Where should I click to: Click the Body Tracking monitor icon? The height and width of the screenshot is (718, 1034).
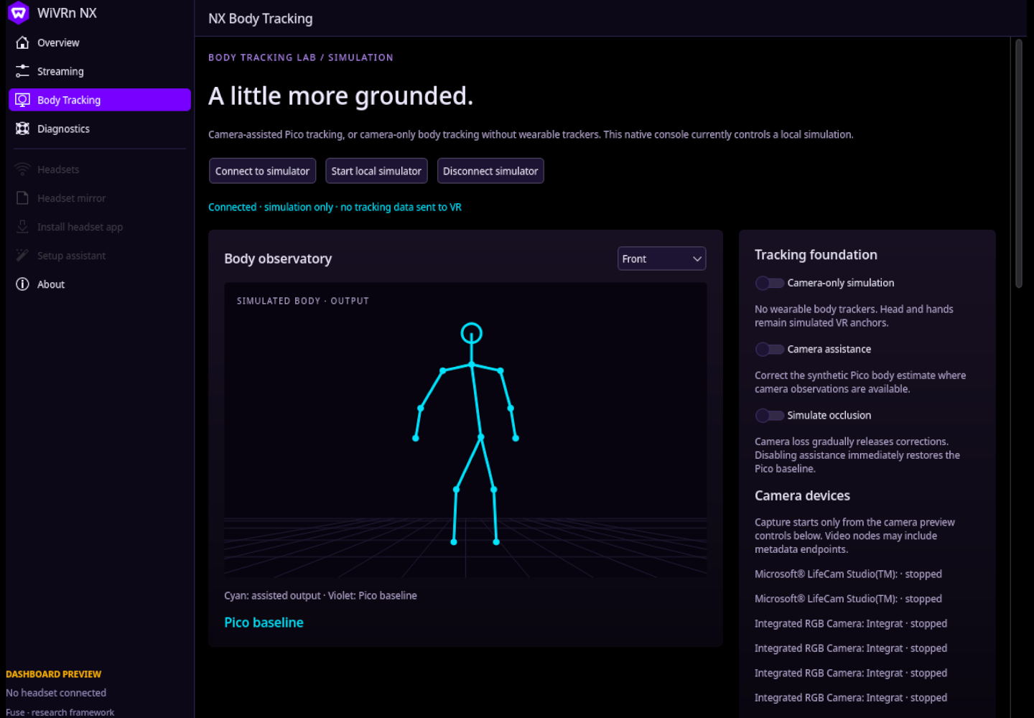pos(22,100)
